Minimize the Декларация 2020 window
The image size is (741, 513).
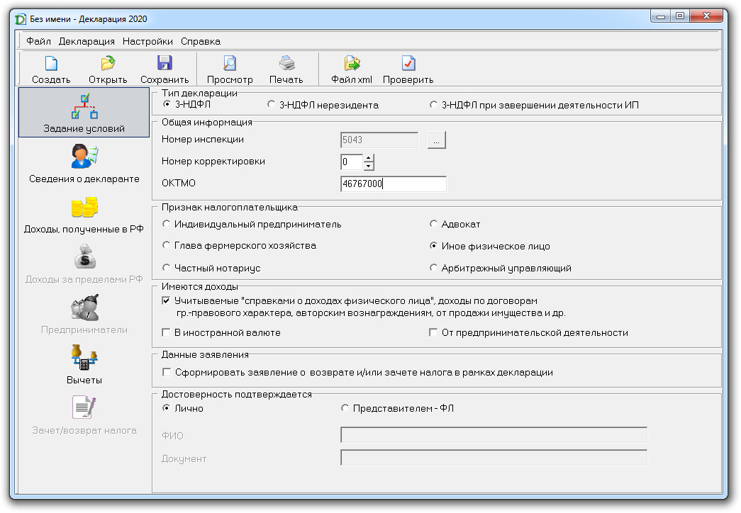[x=661, y=16]
